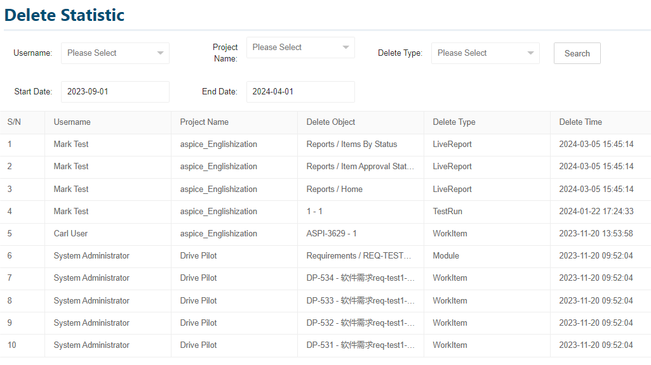Click the Requirements / REQ-TEST module entry
Viewport: 651px width, 365px height.
(x=359, y=255)
